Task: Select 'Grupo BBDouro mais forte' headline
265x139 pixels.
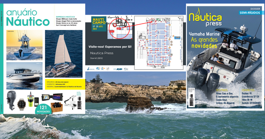Action: [x=66, y=19]
